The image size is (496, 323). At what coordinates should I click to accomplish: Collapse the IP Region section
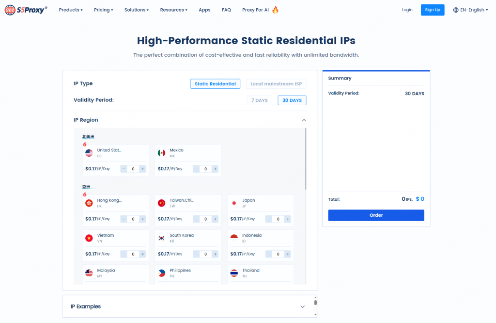click(x=304, y=120)
